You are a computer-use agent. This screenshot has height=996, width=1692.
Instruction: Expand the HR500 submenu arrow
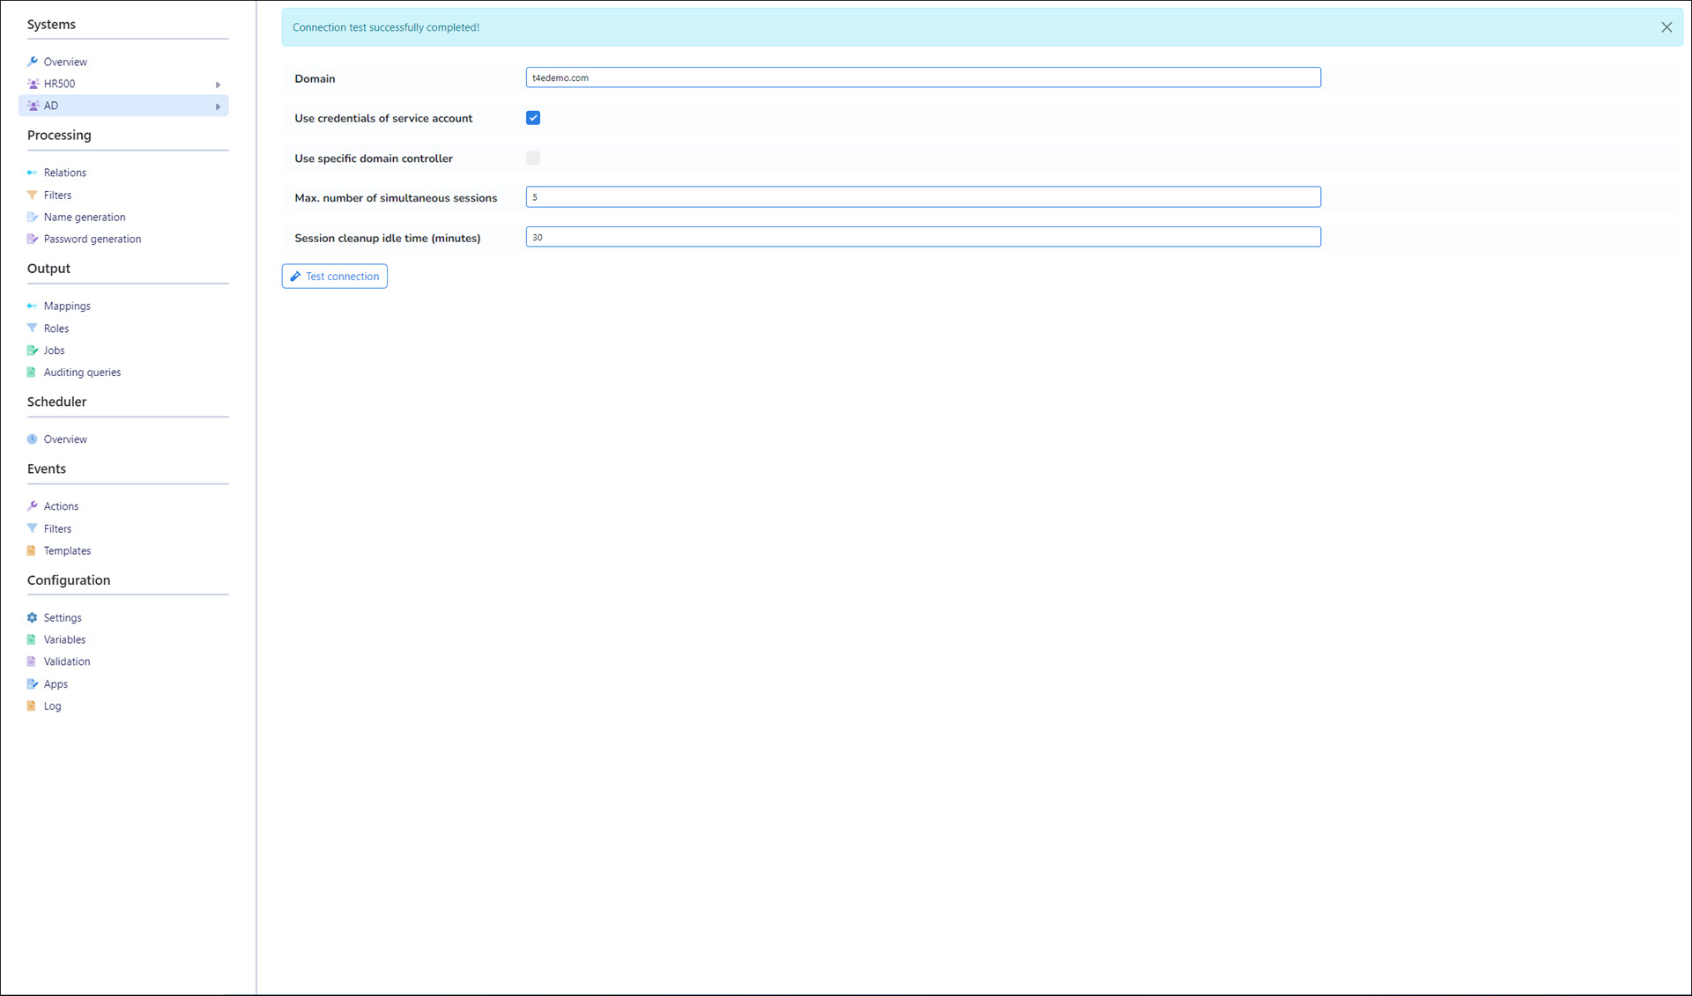pos(218,85)
